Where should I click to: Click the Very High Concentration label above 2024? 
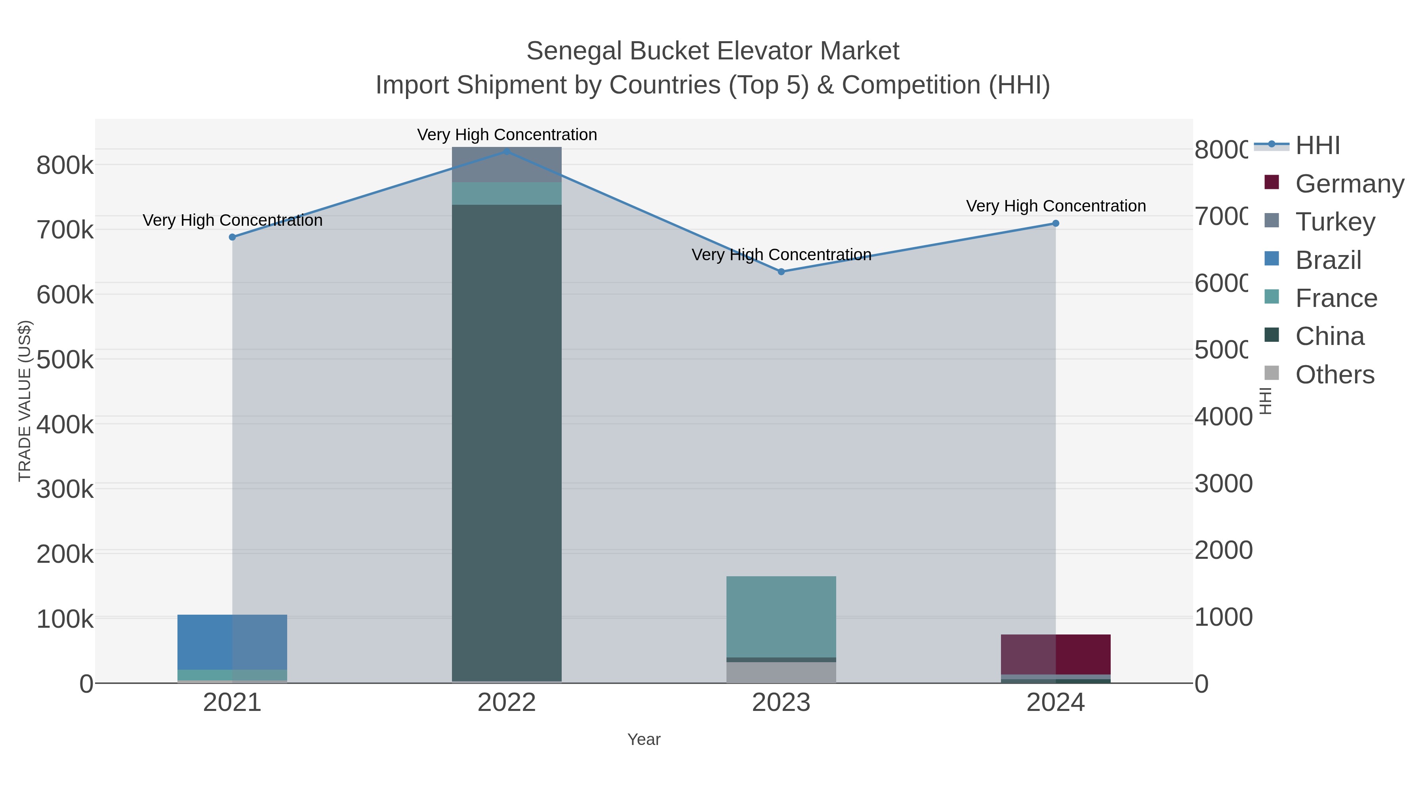(x=1056, y=206)
